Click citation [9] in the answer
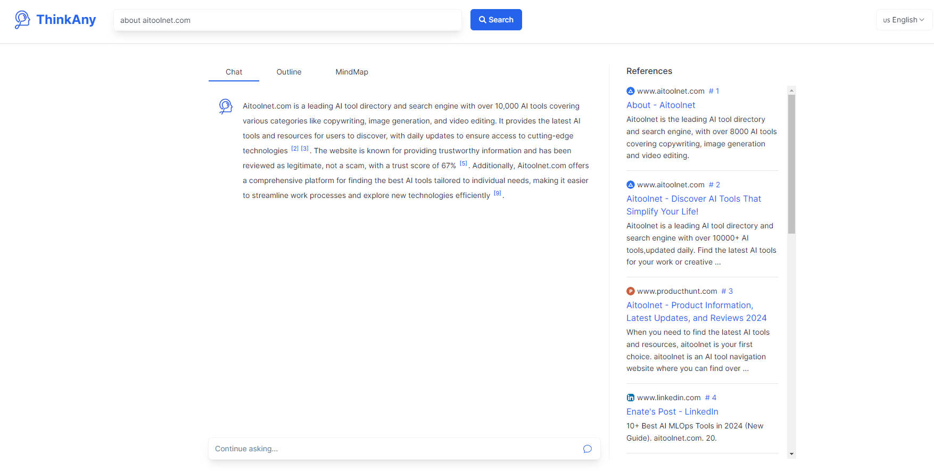Image resolution: width=934 pixels, height=471 pixels. 497,193
